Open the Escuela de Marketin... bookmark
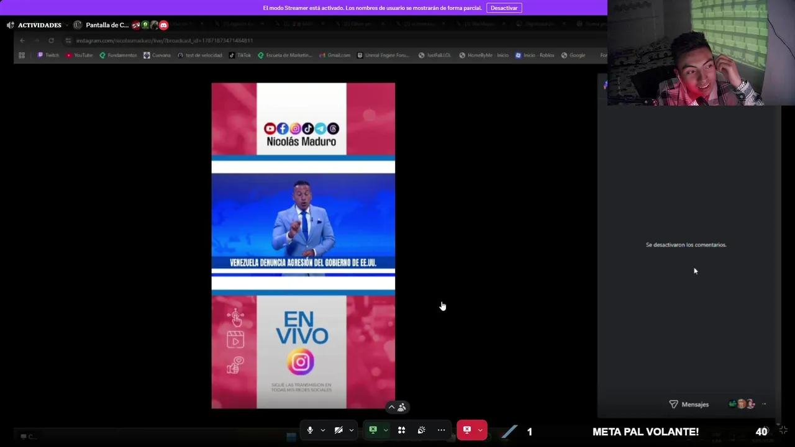Image resolution: width=795 pixels, height=447 pixels. (x=284, y=55)
